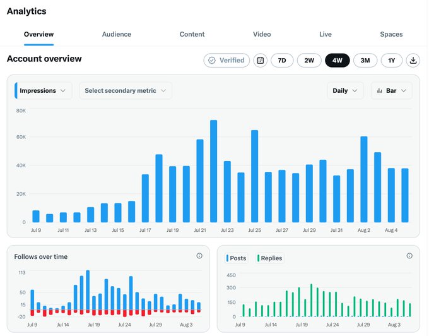
Task: Open the Daily granularity dropdown
Action: pyautogui.click(x=346, y=91)
